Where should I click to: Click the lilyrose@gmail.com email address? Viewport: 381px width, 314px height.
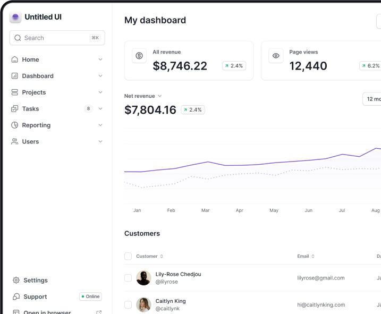(321, 278)
